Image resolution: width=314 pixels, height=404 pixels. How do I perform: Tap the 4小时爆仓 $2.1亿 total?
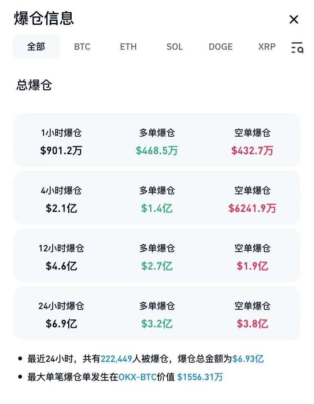coord(61,208)
